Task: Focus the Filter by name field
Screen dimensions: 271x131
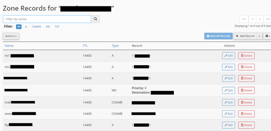Action: [47, 19]
